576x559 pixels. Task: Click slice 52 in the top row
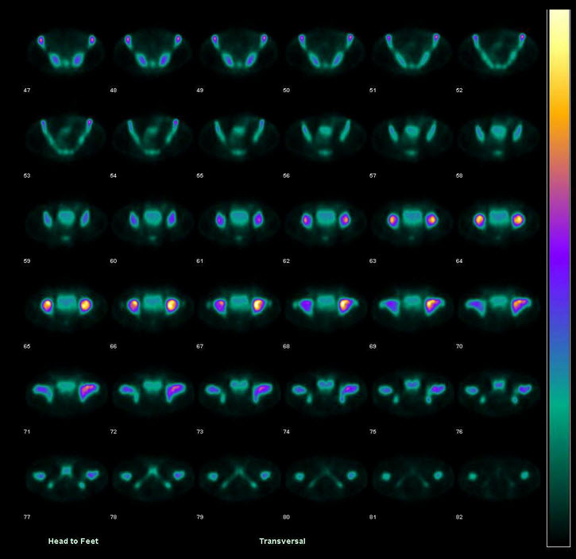[x=499, y=52]
